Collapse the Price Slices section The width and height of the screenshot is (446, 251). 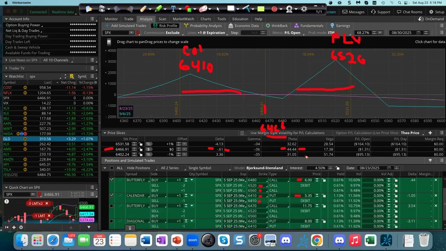(x=105, y=133)
